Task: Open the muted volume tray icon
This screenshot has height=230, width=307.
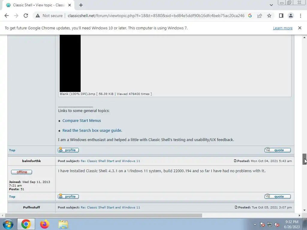Action: pyautogui.click(x=277, y=225)
